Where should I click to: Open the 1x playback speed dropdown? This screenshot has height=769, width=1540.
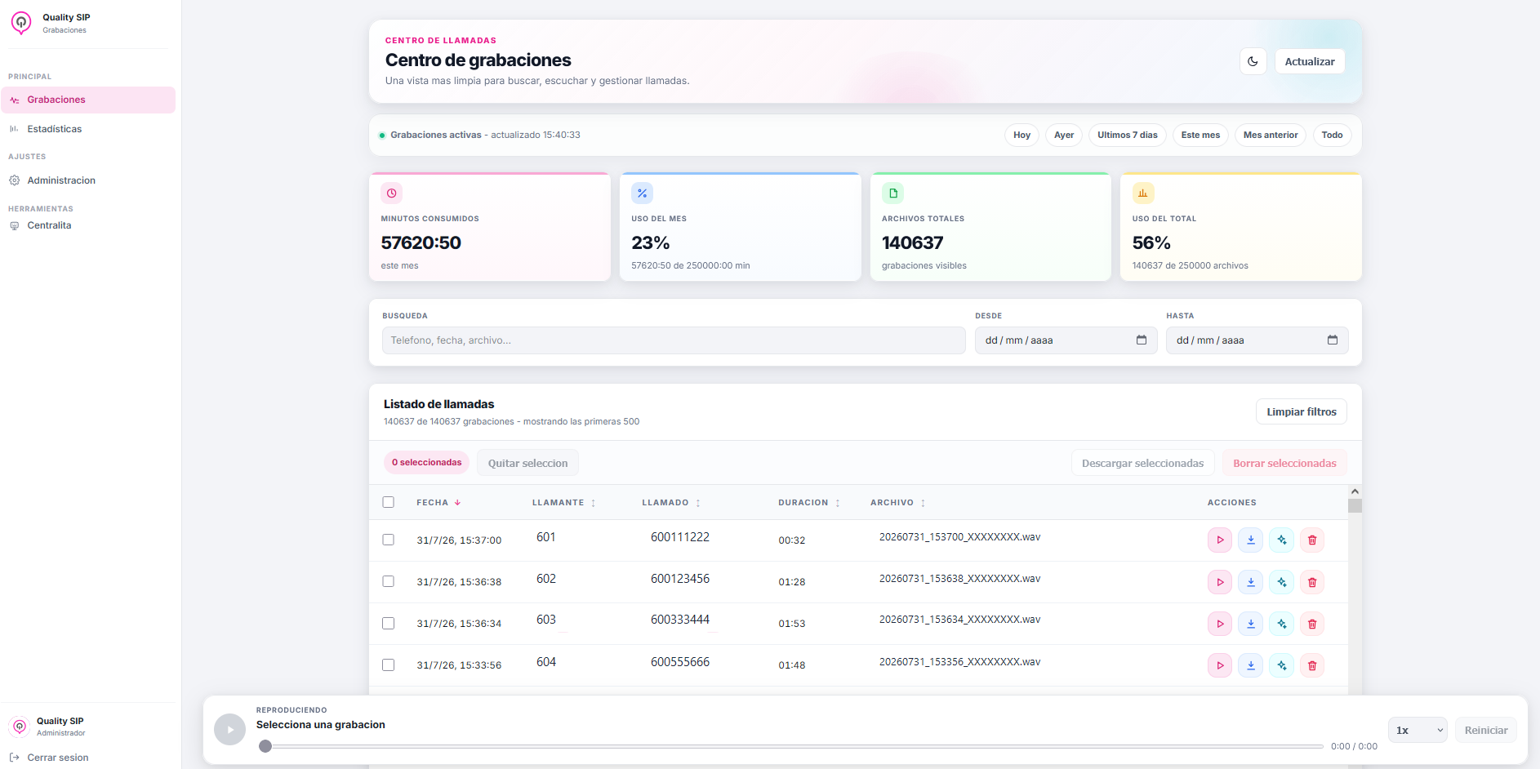(1418, 730)
